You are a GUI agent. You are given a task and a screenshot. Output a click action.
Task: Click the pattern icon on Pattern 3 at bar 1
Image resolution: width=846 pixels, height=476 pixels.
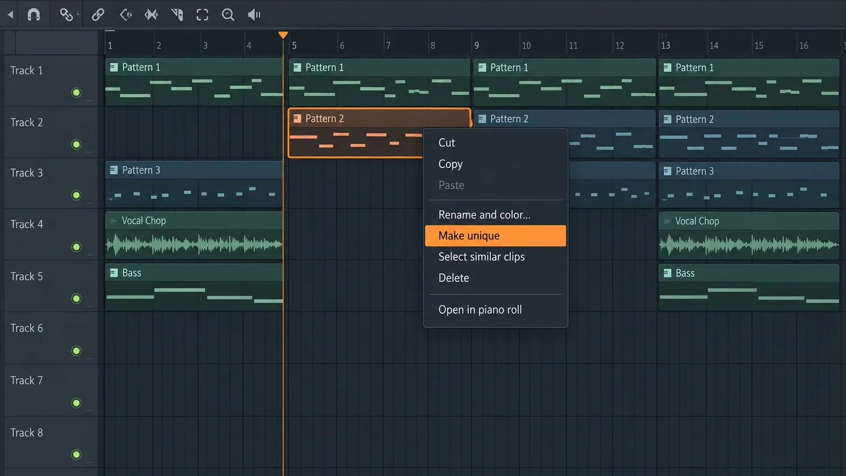pos(113,170)
